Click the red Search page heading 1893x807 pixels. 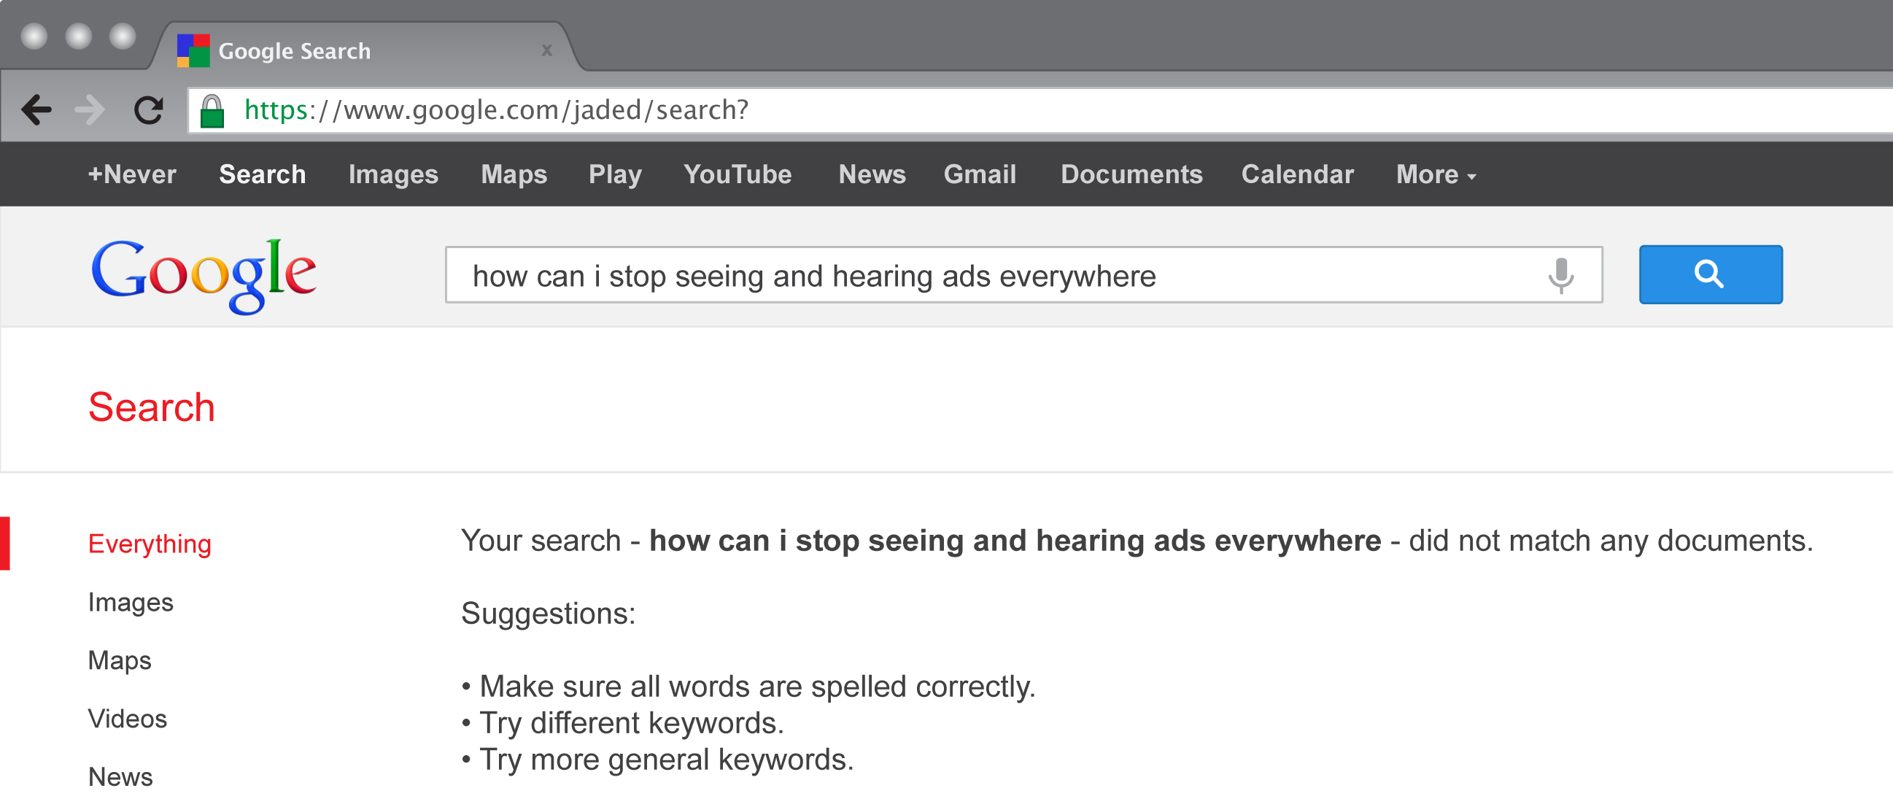coord(152,407)
